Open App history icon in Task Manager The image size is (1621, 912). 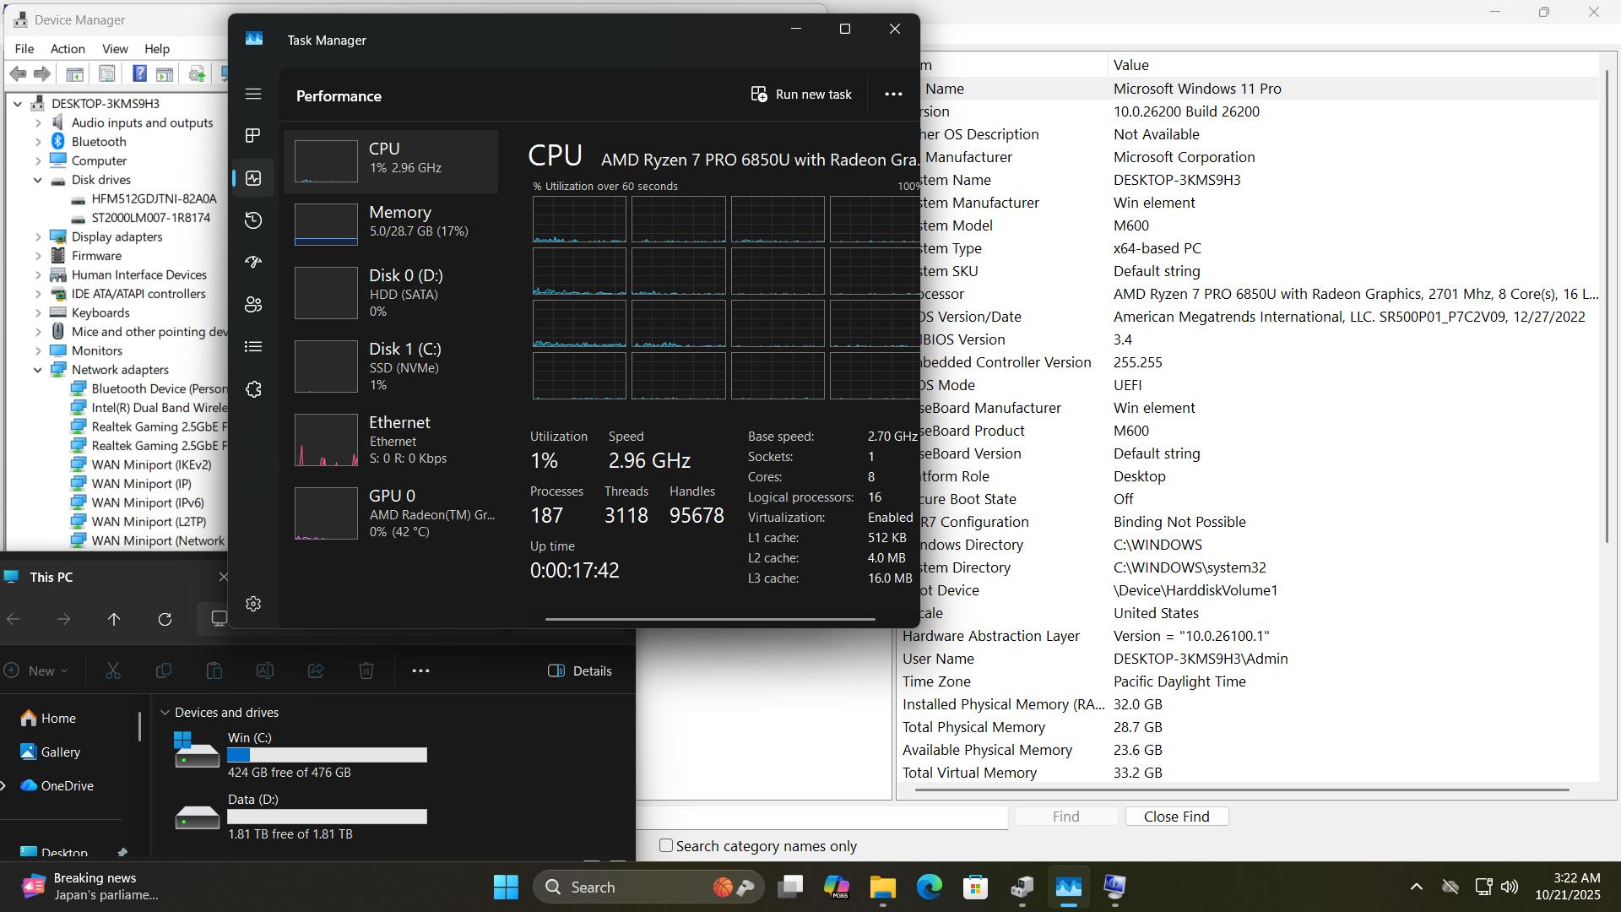[x=253, y=220]
